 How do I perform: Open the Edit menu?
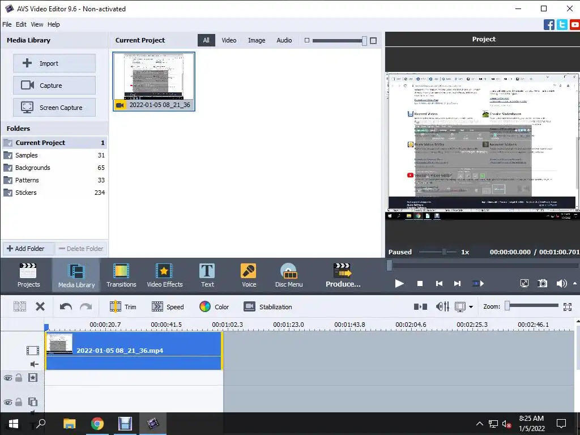[21, 24]
